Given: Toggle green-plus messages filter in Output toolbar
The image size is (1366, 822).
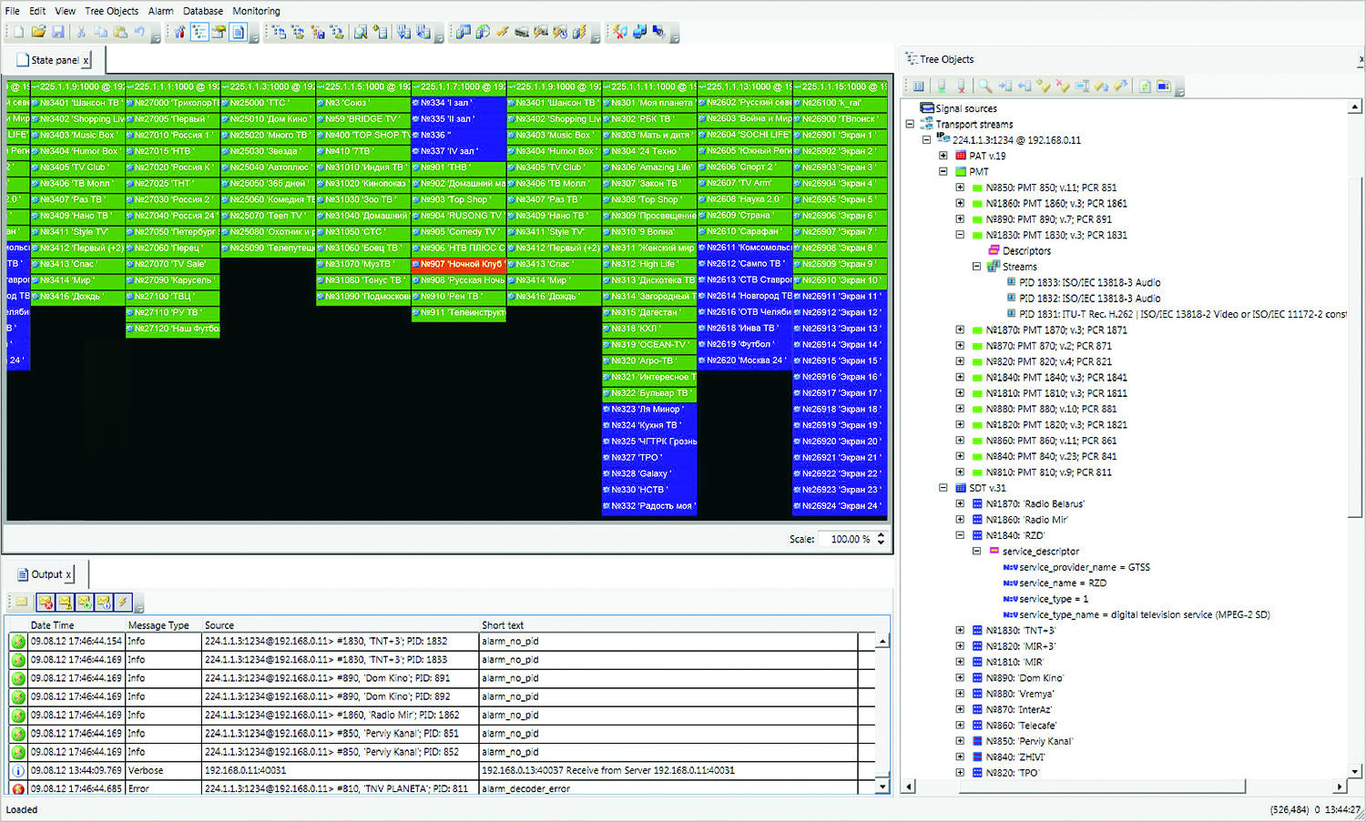Looking at the screenshot, I should pyautogui.click(x=85, y=602).
